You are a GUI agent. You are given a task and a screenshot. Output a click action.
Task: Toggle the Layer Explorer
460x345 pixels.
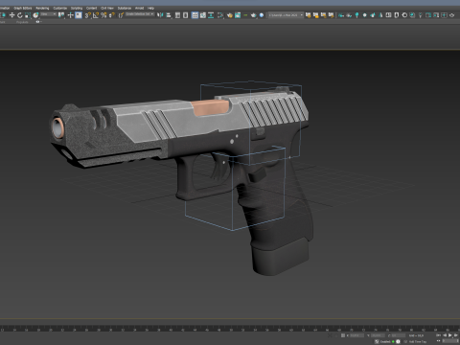(186, 15)
